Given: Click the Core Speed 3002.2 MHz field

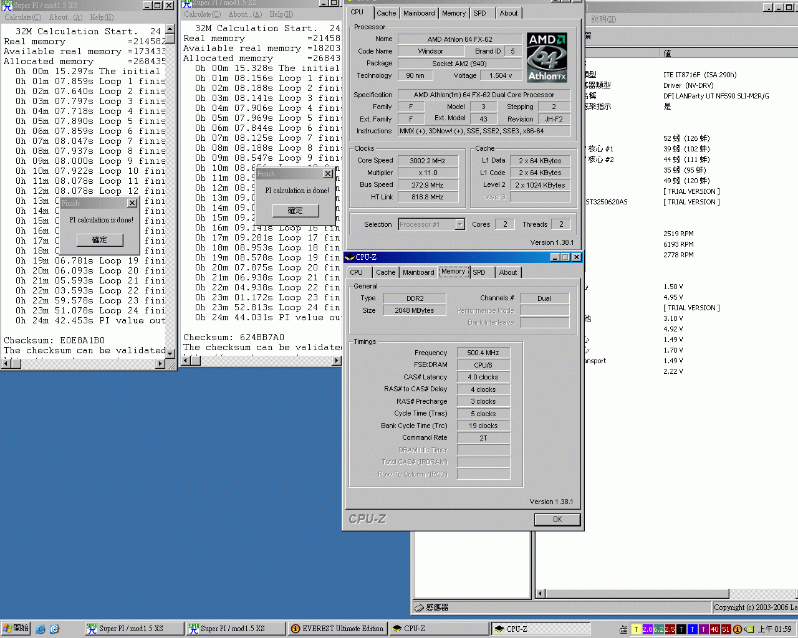Looking at the screenshot, I should pyautogui.click(x=428, y=161).
